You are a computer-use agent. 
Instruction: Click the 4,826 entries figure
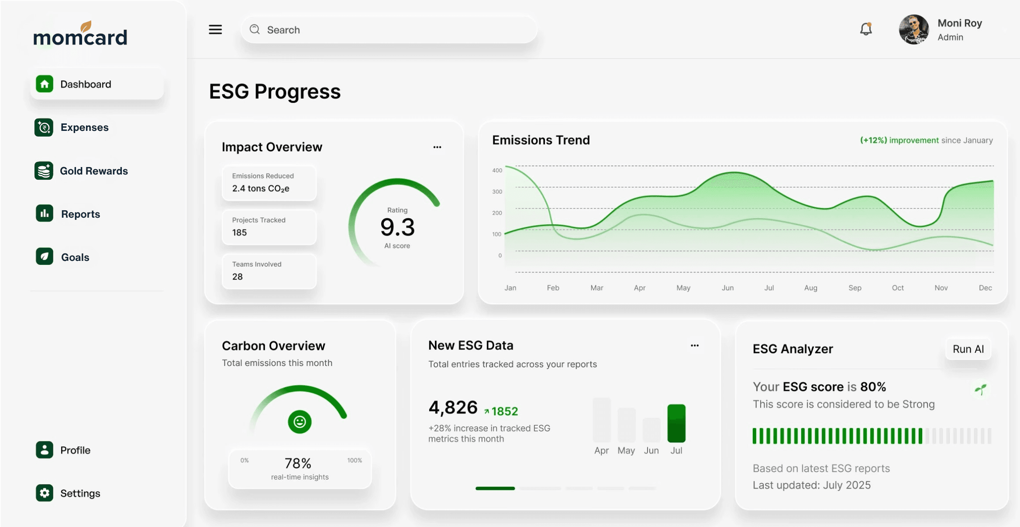pos(453,407)
